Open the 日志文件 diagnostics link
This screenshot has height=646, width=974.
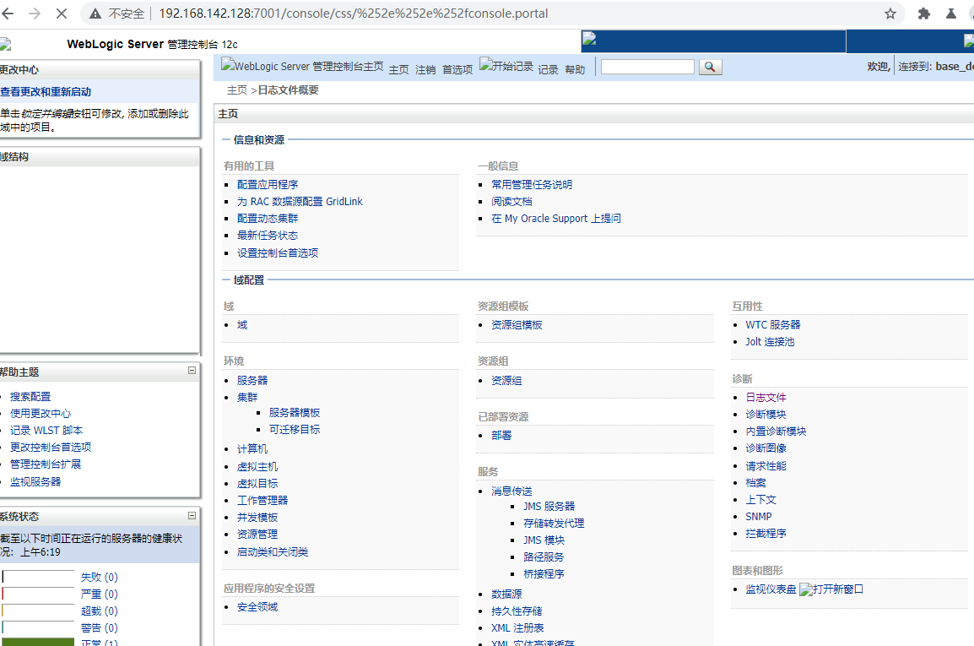(766, 397)
